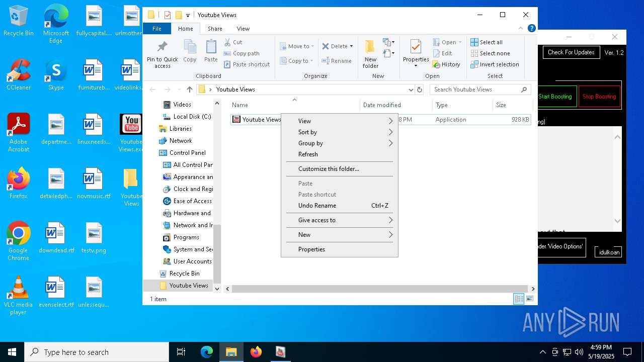
Task: Open Recycle Bin desktop icon
Action: 19,22
